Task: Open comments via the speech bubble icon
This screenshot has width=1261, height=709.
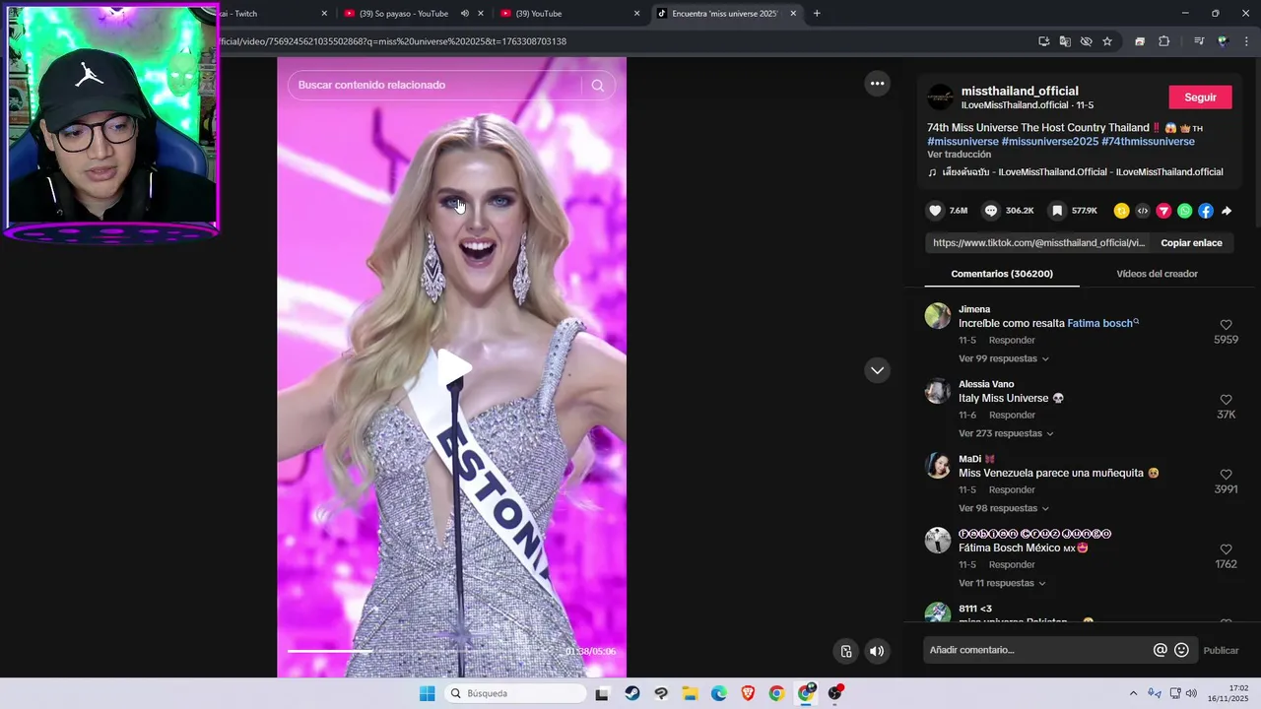Action: [x=991, y=211]
